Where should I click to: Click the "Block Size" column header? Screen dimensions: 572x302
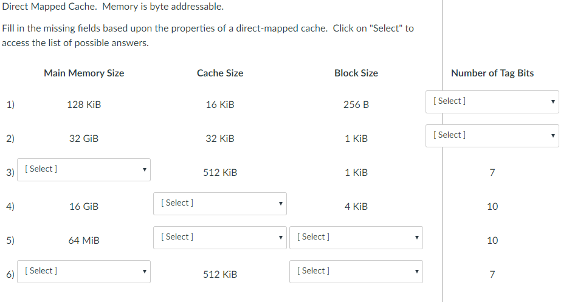(x=356, y=73)
